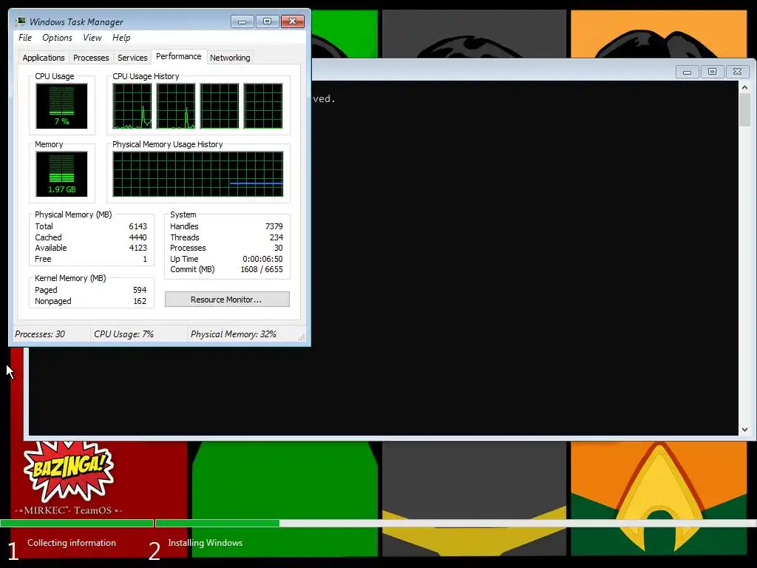This screenshot has width=757, height=568.
Task: Click 'CPU Usage: 7%' in the status bar
Action: click(x=123, y=334)
